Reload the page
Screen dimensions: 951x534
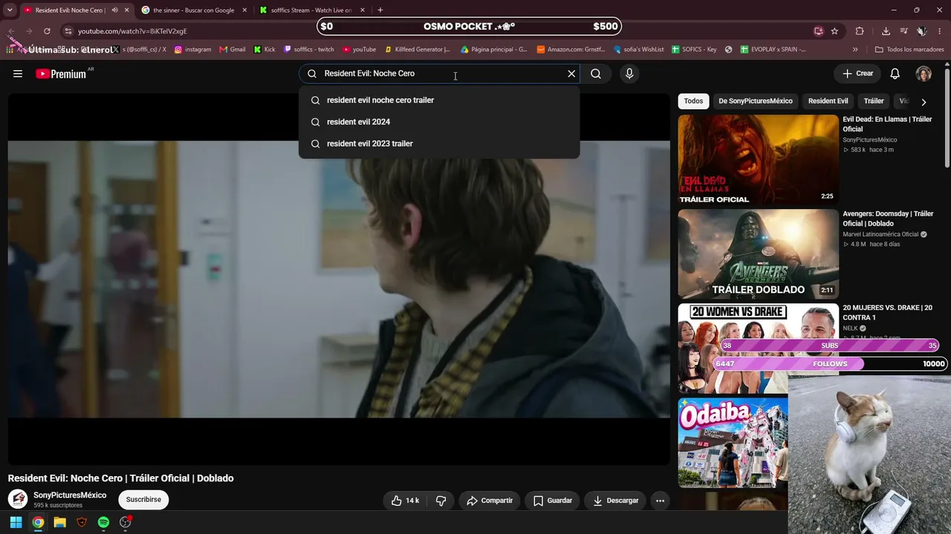[47, 31]
